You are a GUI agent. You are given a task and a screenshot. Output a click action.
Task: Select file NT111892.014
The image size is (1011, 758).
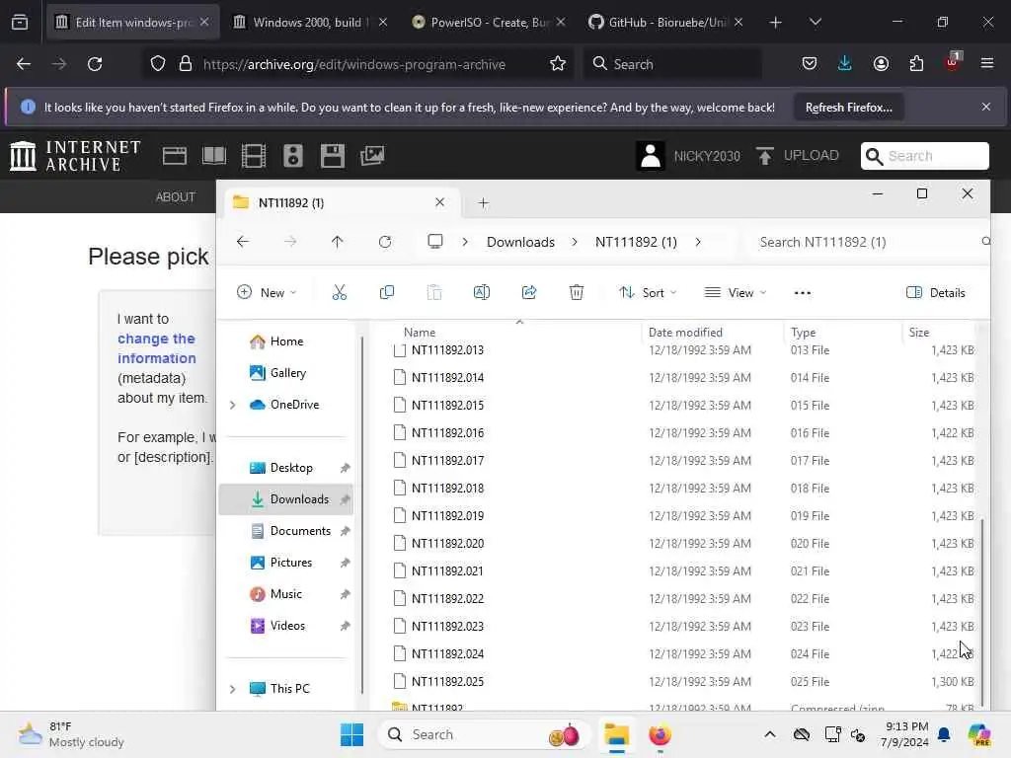[447, 378]
